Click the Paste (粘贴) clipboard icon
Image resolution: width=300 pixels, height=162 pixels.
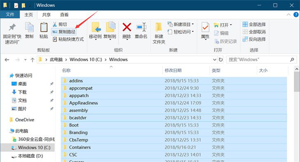pos(44,27)
